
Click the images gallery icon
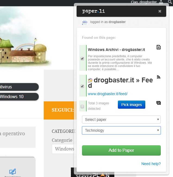[x=159, y=103]
